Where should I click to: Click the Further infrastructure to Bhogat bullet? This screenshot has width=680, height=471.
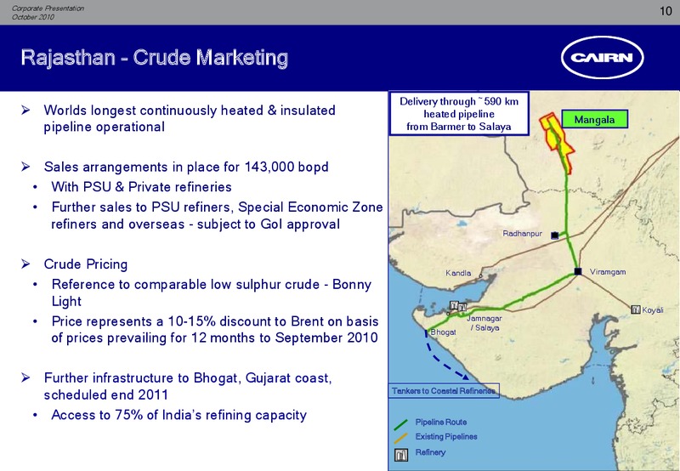pyautogui.click(x=188, y=386)
